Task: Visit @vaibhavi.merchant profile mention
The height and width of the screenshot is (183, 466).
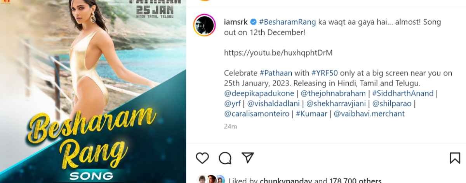Action: tap(369, 114)
